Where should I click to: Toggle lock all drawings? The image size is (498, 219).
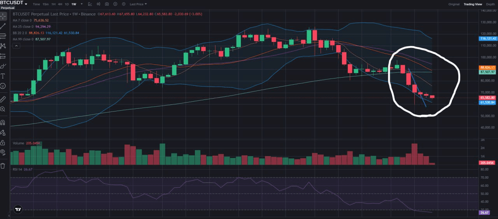coord(3,143)
